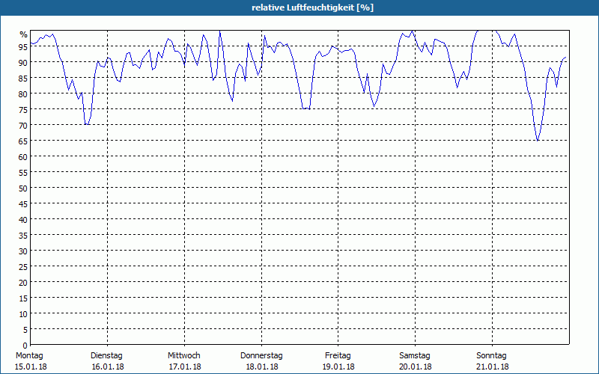Select the 'Montag' day label
This screenshot has height=374, width=599.
[29, 356]
